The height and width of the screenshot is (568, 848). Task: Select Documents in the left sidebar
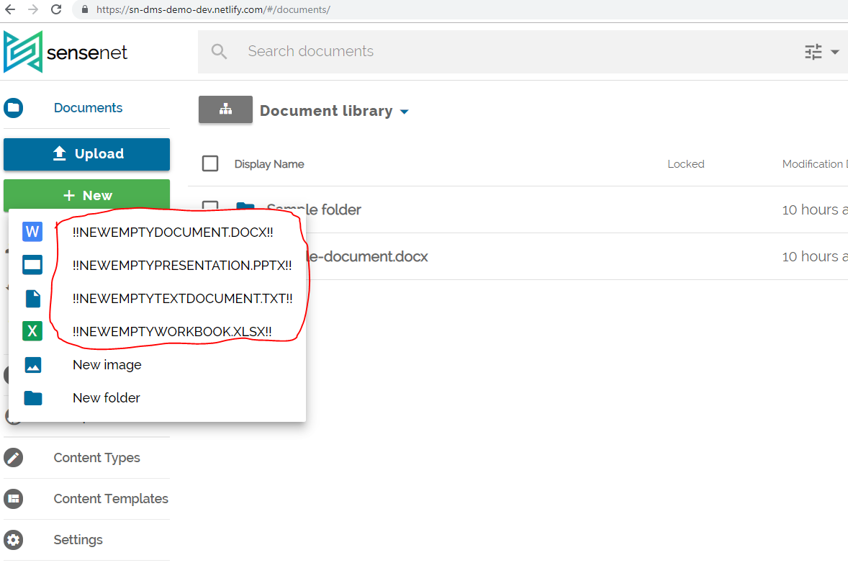point(88,107)
